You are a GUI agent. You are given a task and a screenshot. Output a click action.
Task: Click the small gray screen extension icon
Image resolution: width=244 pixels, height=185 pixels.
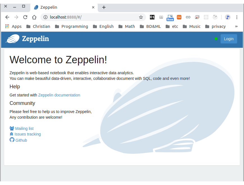[161, 17]
